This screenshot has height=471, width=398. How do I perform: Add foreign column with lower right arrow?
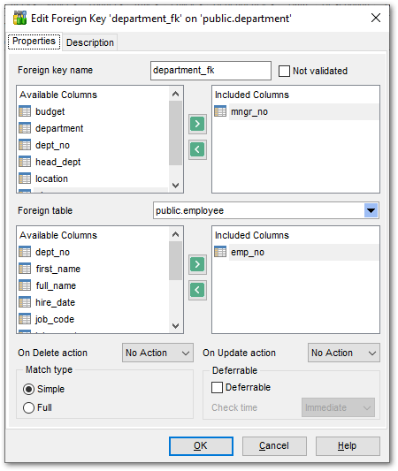[197, 264]
